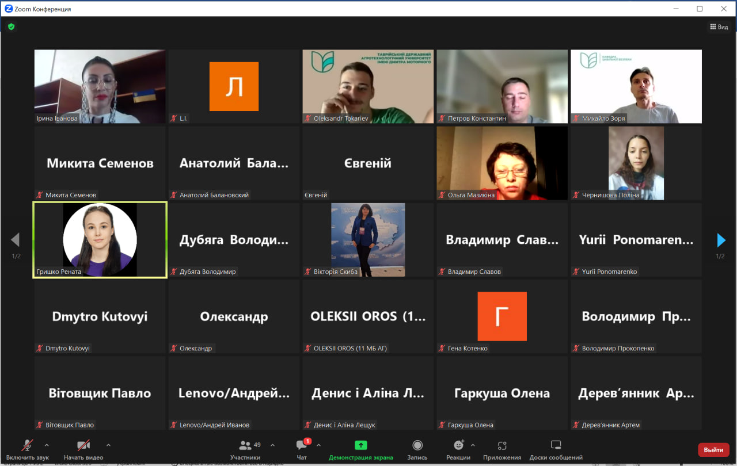Select Ольга Мазикіна's video tile

(502, 163)
